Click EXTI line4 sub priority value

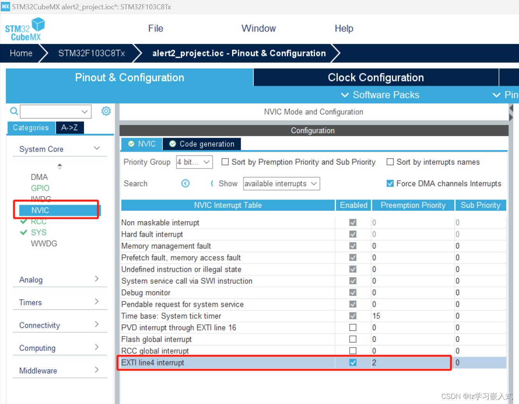[x=481, y=362]
